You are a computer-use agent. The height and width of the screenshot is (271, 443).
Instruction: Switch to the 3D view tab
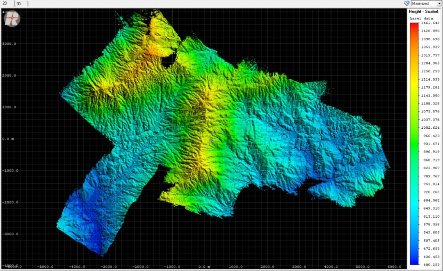[19, 3]
